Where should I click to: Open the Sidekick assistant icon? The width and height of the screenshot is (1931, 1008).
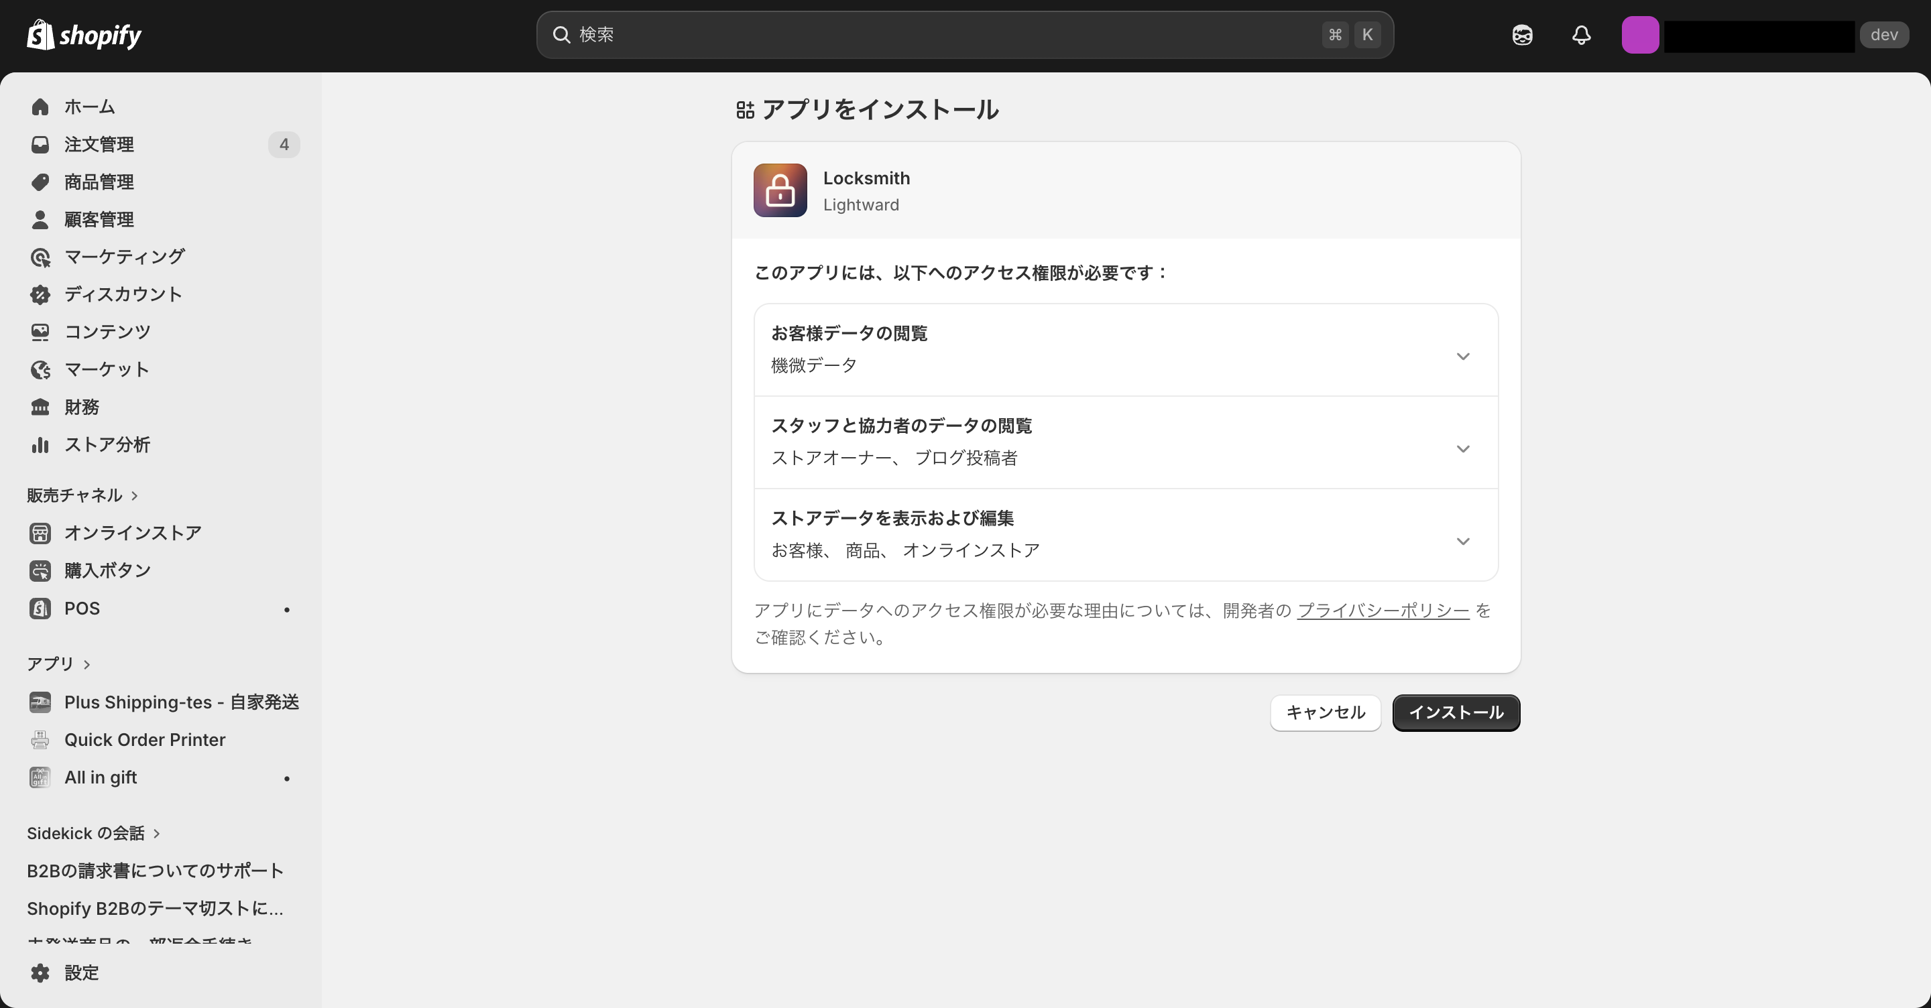[1522, 36]
